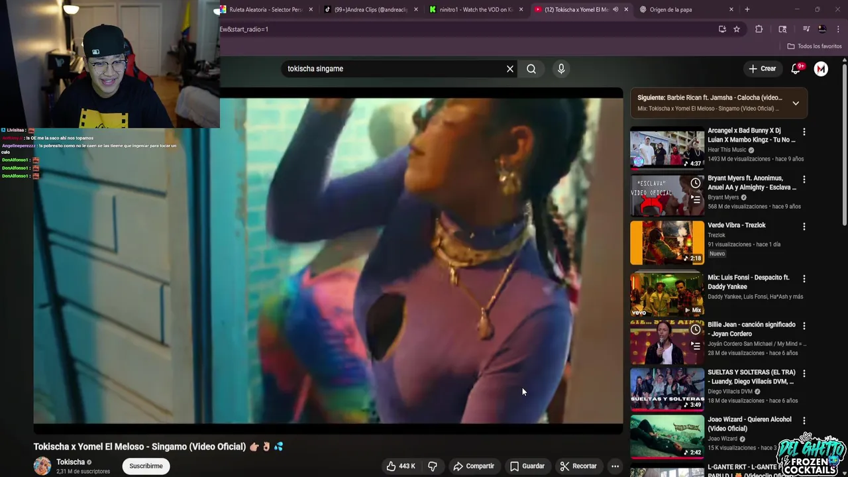Open Joao Wizard Quieren Alcohol title

pos(749,424)
